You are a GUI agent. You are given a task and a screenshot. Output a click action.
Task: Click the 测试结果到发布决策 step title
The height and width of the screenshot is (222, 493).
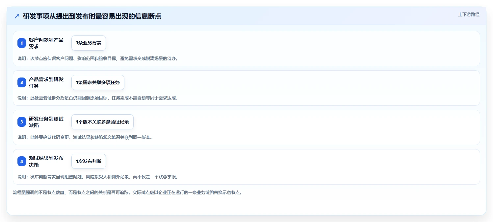pyautogui.click(x=46, y=161)
